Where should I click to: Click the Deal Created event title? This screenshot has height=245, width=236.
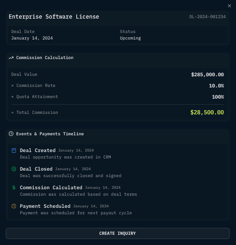click(38, 150)
